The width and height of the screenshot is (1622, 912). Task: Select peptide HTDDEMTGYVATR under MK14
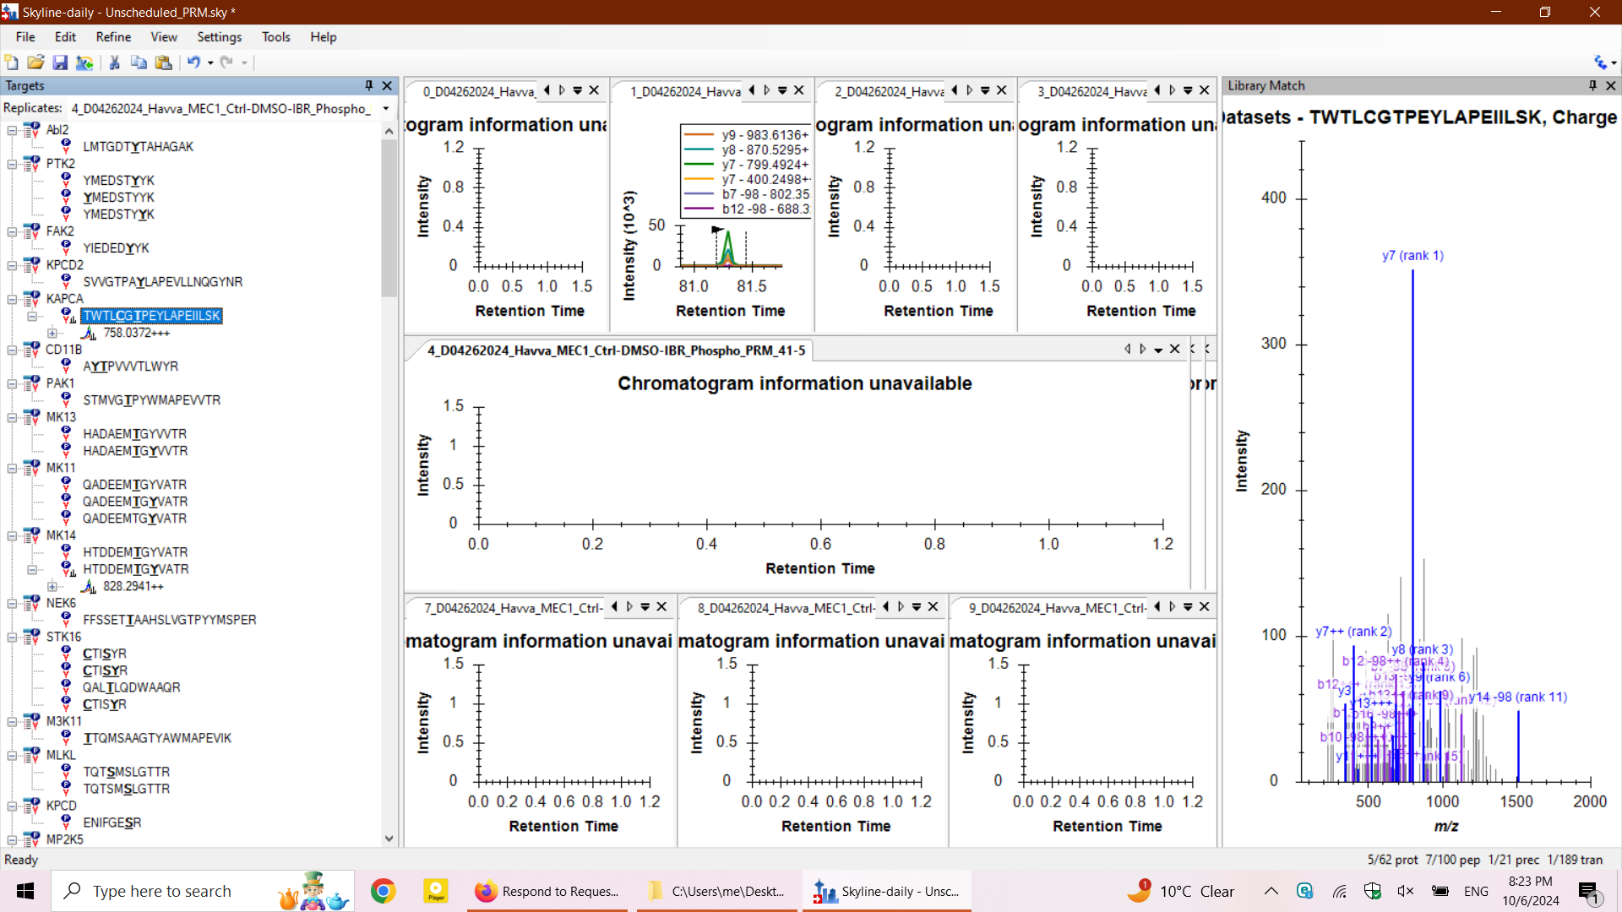tap(135, 552)
